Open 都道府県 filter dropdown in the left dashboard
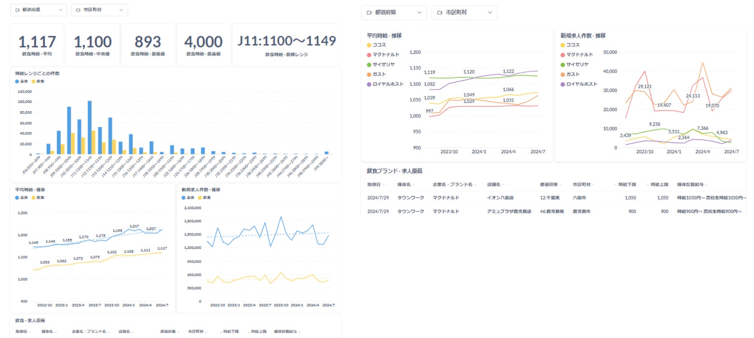 pyautogui.click(x=39, y=10)
